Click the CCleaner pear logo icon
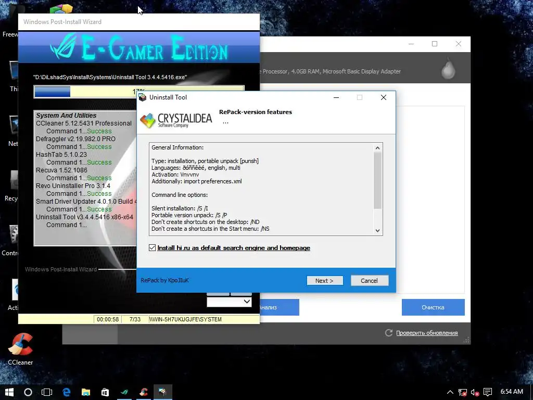This screenshot has height=400, width=533. point(448,69)
